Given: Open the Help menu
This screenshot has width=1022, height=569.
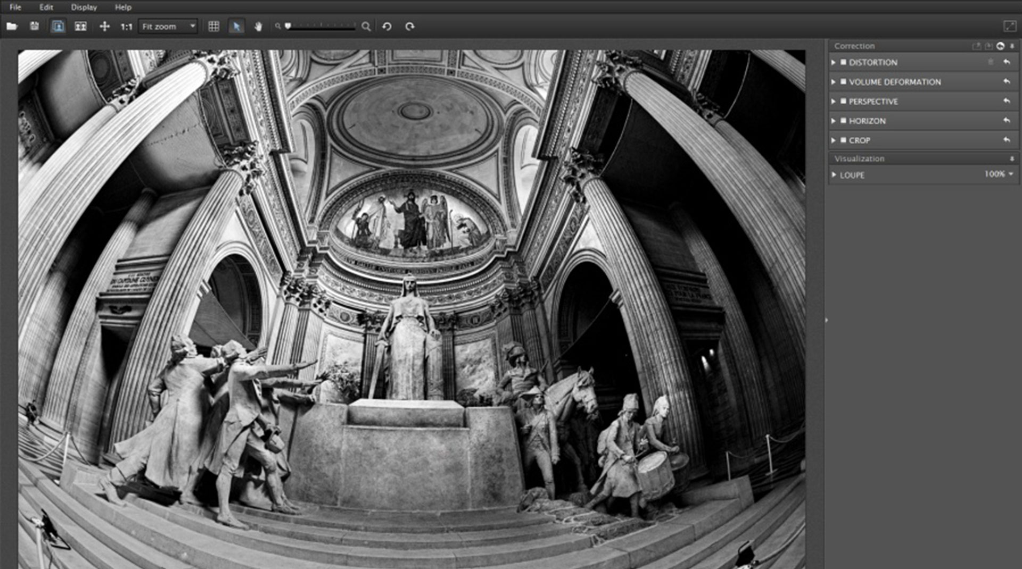Looking at the screenshot, I should 123,7.
